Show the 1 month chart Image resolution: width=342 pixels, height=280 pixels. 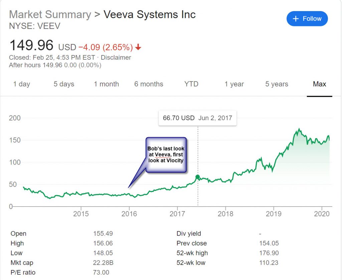[x=106, y=84]
